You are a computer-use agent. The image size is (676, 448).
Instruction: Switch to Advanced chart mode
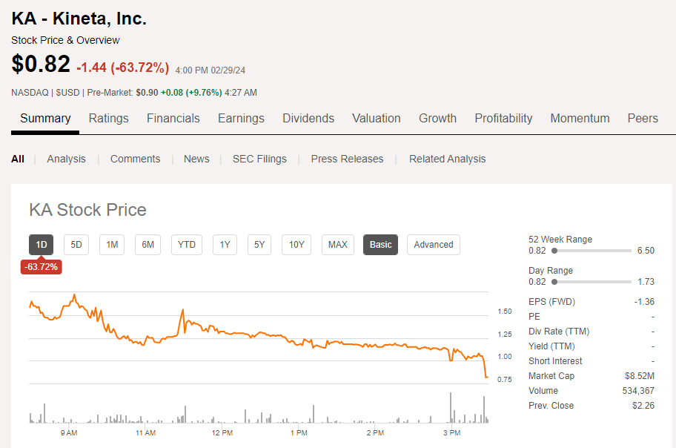coord(434,245)
